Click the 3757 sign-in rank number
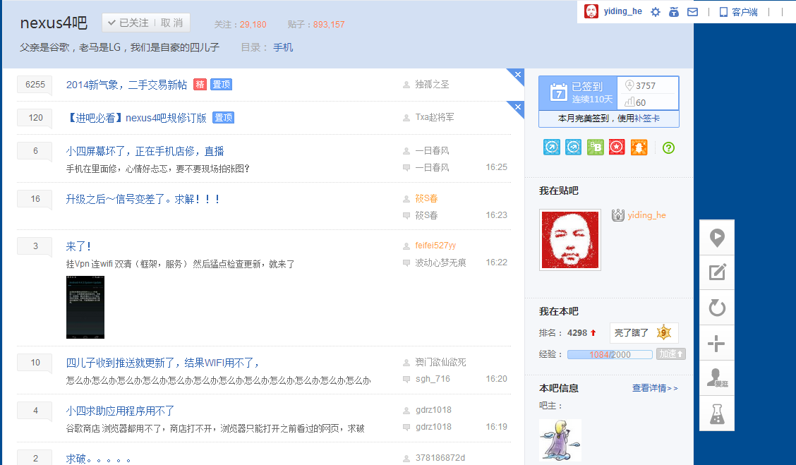This screenshot has height=465, width=796. 645,86
